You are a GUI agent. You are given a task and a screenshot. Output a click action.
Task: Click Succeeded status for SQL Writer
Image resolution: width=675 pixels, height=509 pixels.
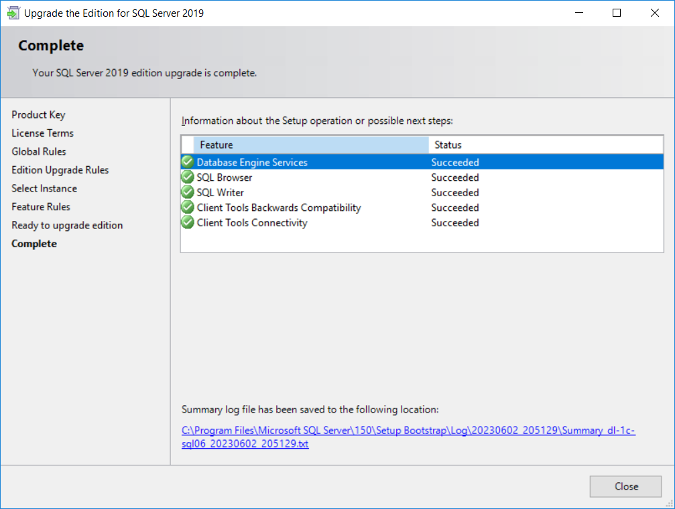(x=455, y=192)
